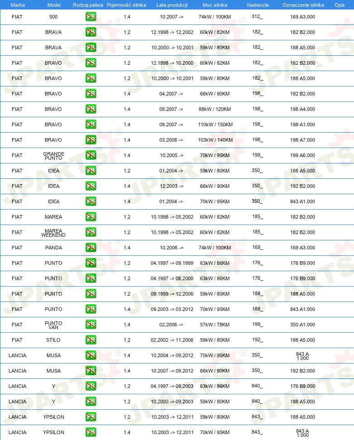Click fuel icon for PUNTO 09.1999 -> 12.2006 row
354x440 pixels.
click(x=91, y=294)
